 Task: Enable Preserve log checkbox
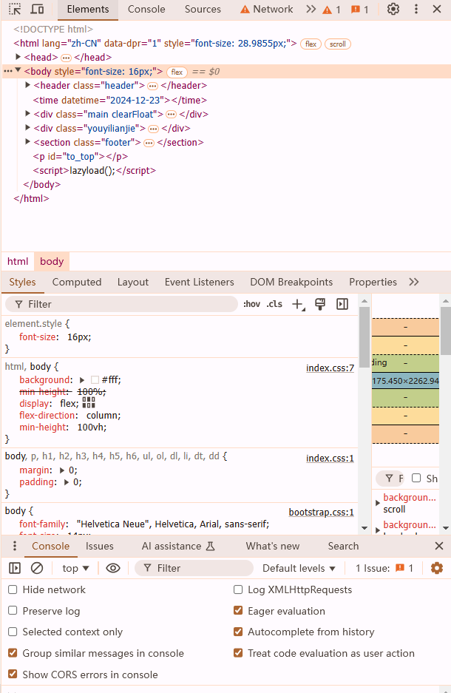13,610
